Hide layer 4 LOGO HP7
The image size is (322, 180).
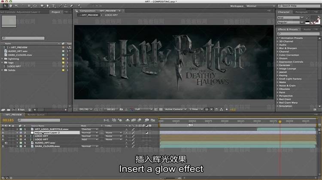pyautogui.click(x=3, y=139)
